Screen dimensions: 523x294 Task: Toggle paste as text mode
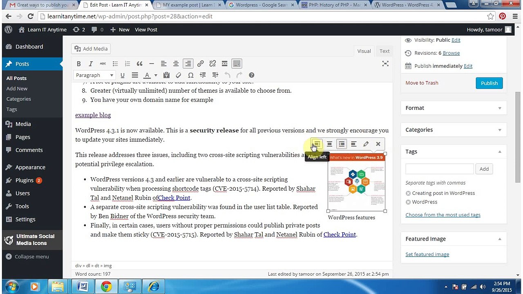click(166, 75)
